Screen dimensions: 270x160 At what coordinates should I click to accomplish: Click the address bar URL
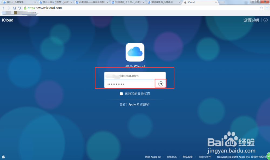tap(45, 8)
